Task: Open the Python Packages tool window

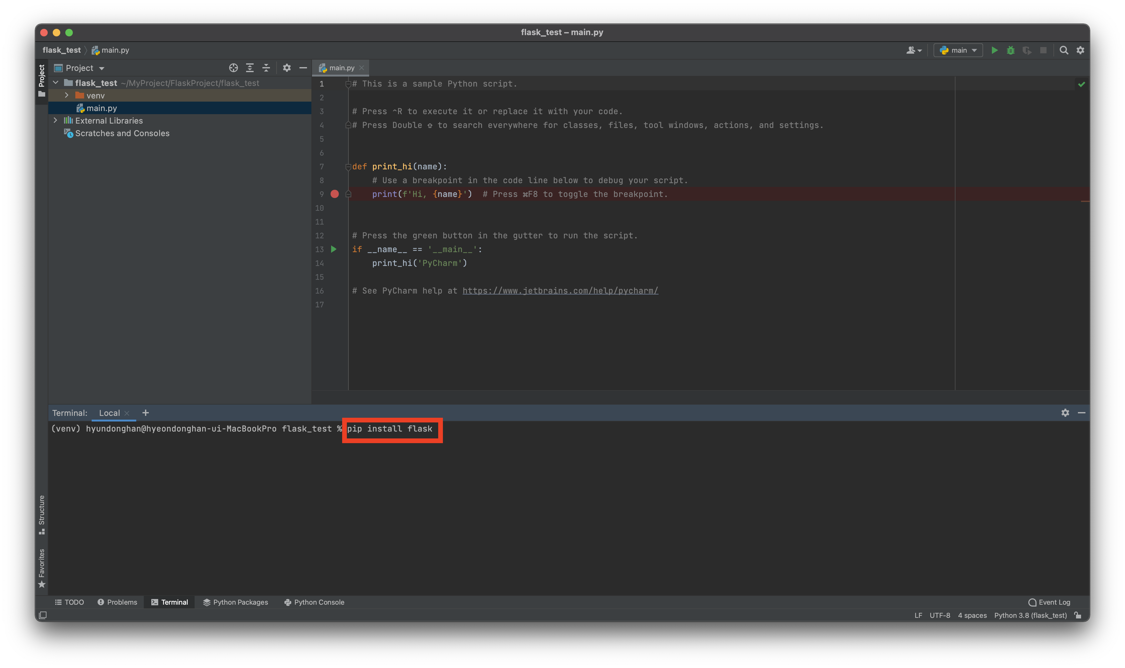Action: click(235, 602)
